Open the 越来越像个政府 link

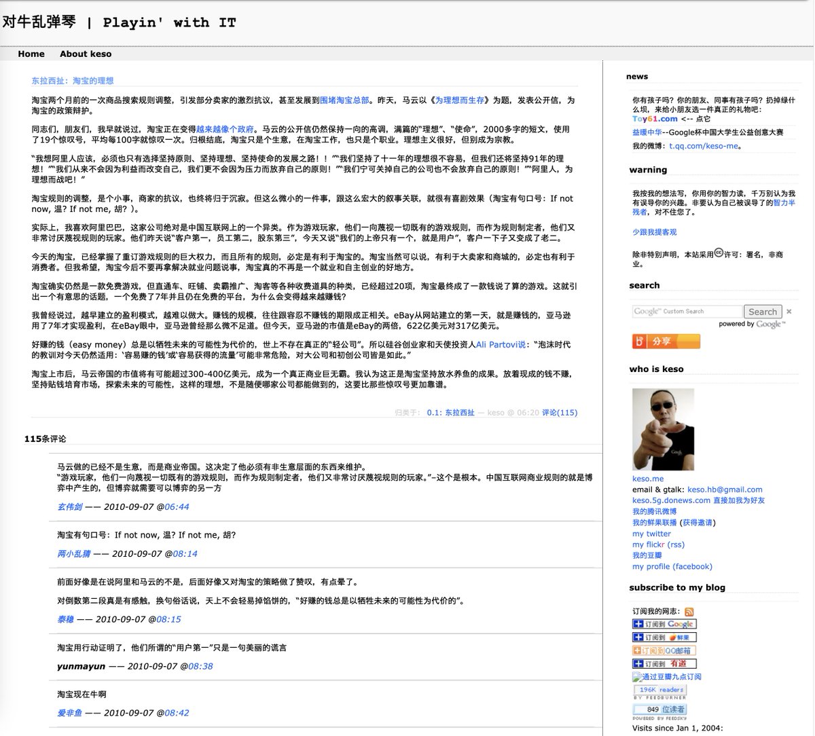click(225, 129)
